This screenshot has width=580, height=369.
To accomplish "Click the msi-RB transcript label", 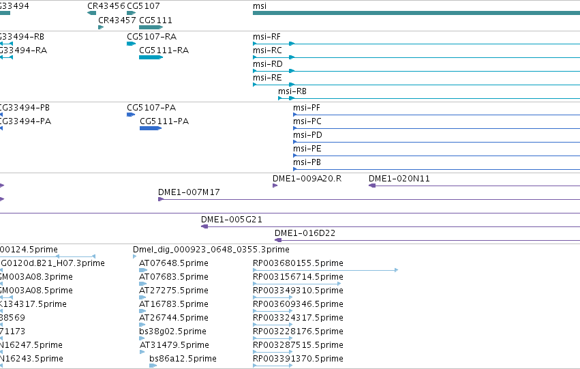I will (292, 91).
